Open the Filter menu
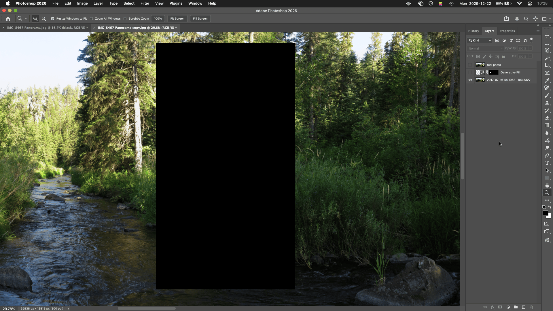 (145, 3)
